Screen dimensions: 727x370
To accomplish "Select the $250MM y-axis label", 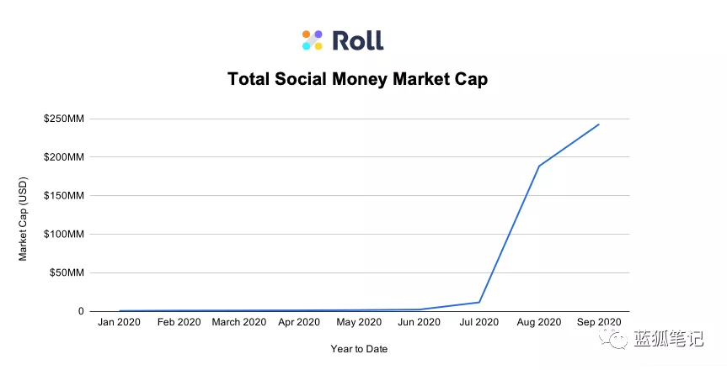I will pos(65,119).
